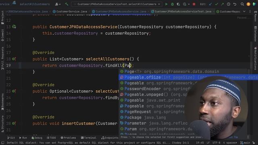The width and height of the screenshot is (258, 145).
Task: Switch to CustomerRepos tab
Action: click(229, 12)
